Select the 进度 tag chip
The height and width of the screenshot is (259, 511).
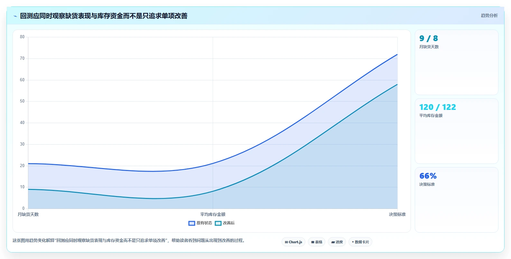pos(337,242)
